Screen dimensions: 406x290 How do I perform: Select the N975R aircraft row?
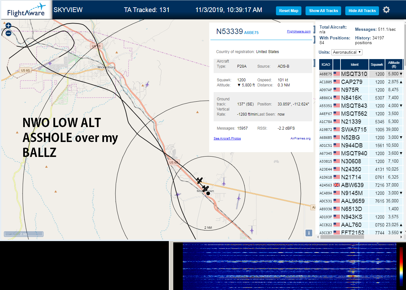[361, 90]
